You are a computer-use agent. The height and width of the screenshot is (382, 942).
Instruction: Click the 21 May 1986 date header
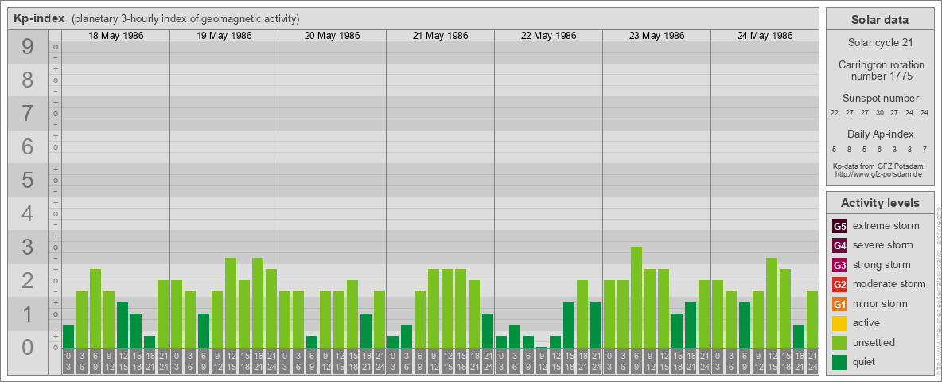coord(440,36)
